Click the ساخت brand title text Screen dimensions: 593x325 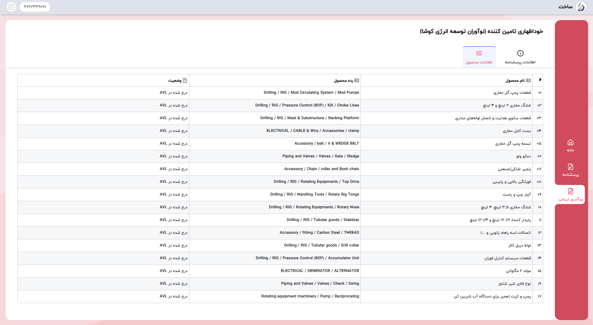[x=565, y=7]
